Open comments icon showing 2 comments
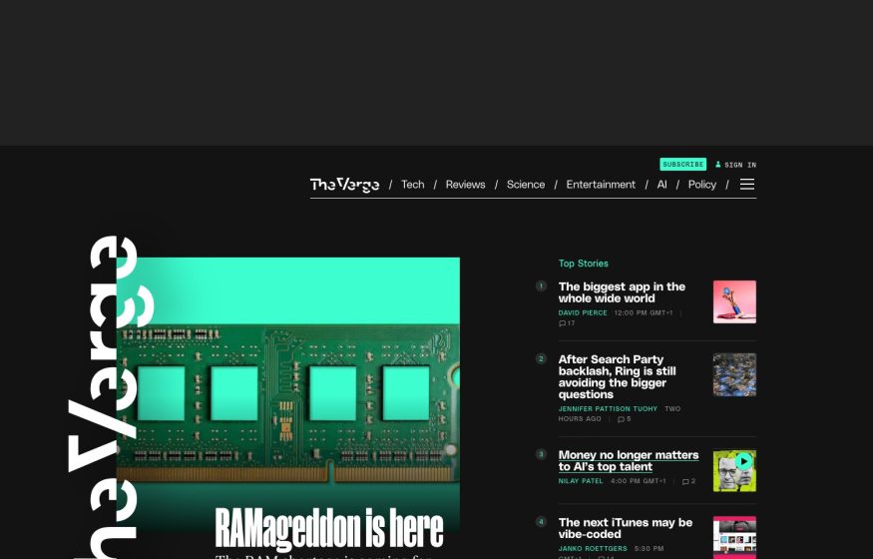Screen dimensions: 873x559 point(688,481)
